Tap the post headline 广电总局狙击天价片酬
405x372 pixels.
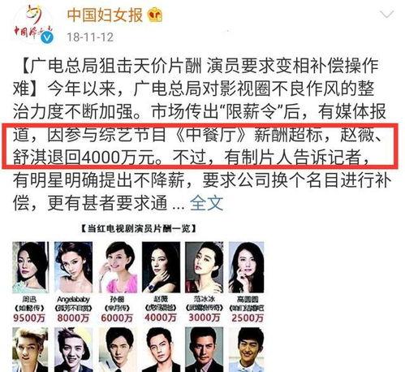pos(115,66)
